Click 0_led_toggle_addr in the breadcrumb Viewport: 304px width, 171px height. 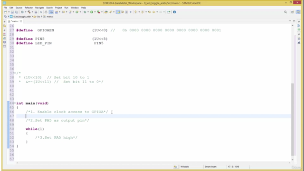tap(22, 17)
